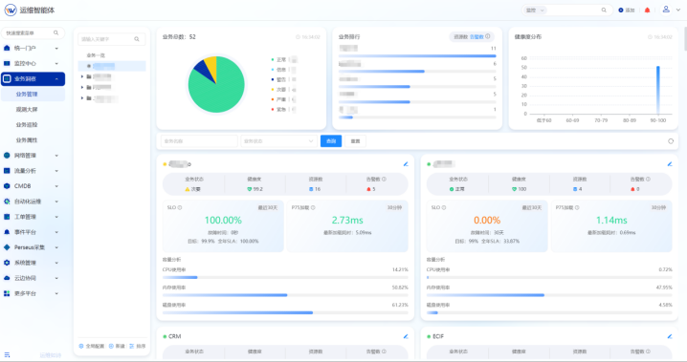Screen dimensions: 687x362
Task: Collapse sidebar with bottom-left menu icon
Action: click(x=7, y=354)
